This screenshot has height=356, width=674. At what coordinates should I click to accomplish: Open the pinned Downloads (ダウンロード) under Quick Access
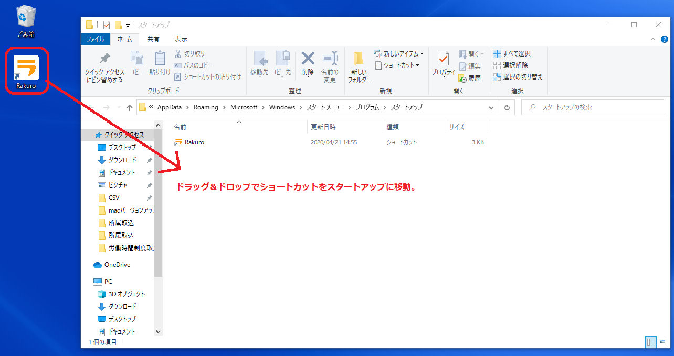pos(122,160)
